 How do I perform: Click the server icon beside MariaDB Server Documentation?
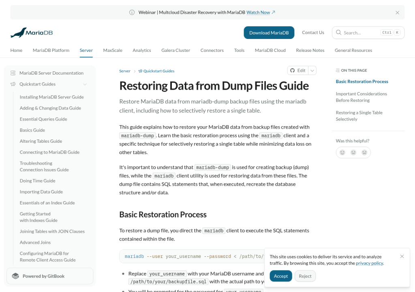(13, 73)
